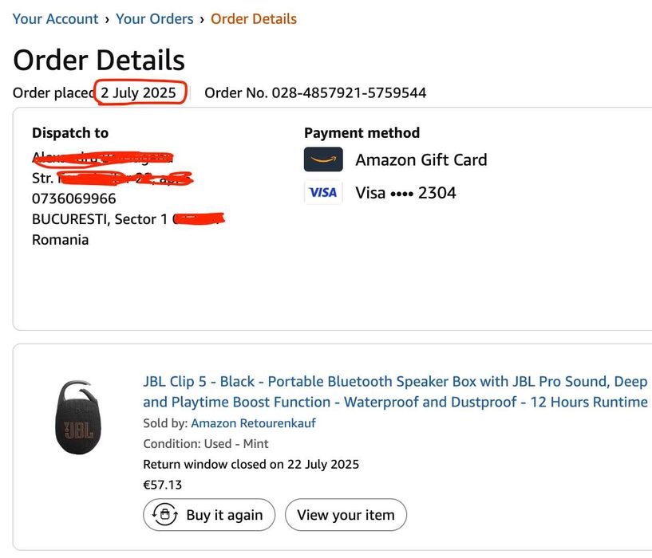The image size is (652, 558).
Task: Click the phone number 0736069966
Action: (73, 198)
